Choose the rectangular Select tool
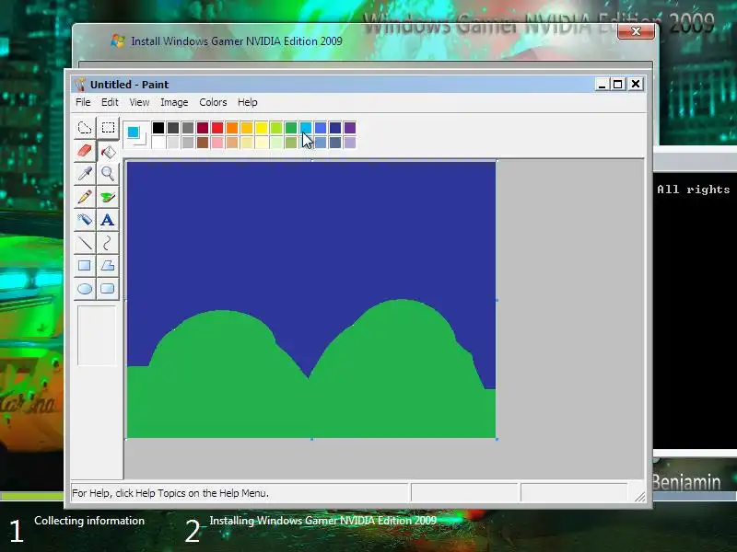 (x=108, y=128)
